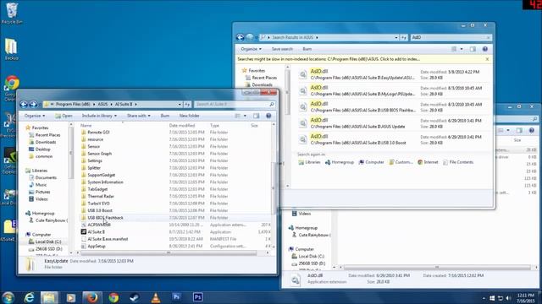Open Steam from the taskbar

tap(135, 297)
